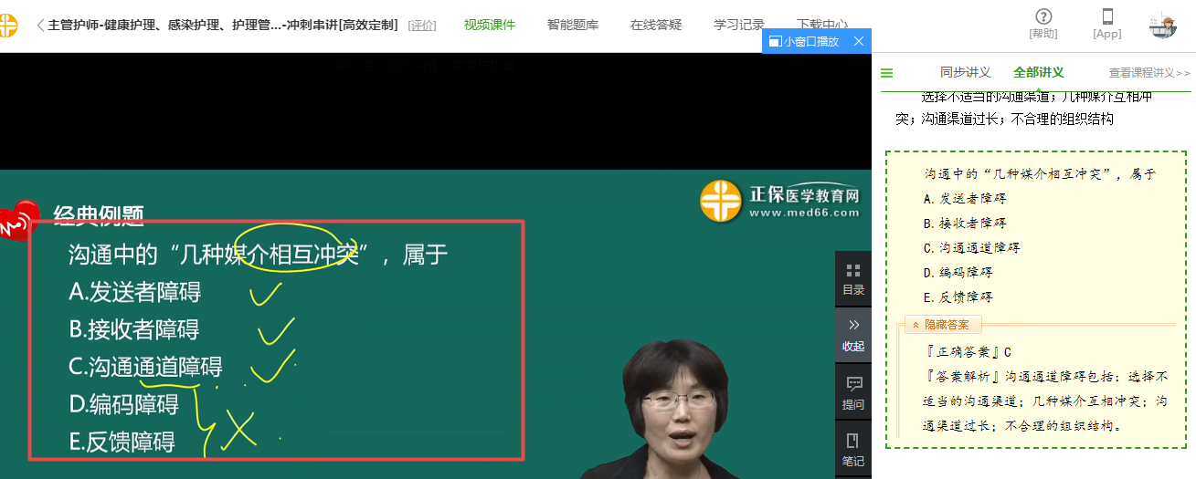This screenshot has width=1196, height=479.
Task: Collapse the answer using 隐藏答案
Action: (x=943, y=325)
